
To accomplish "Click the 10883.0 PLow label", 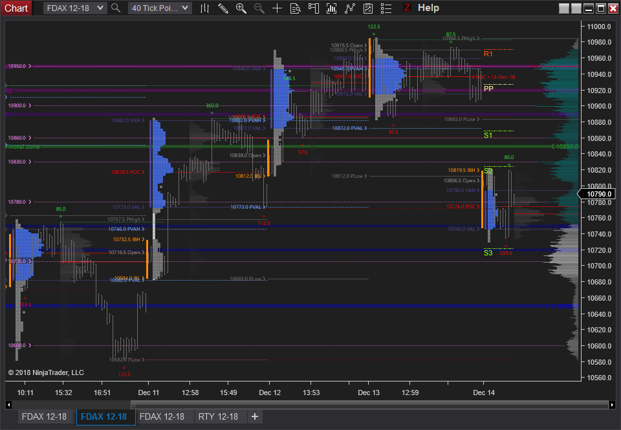I will (462, 119).
